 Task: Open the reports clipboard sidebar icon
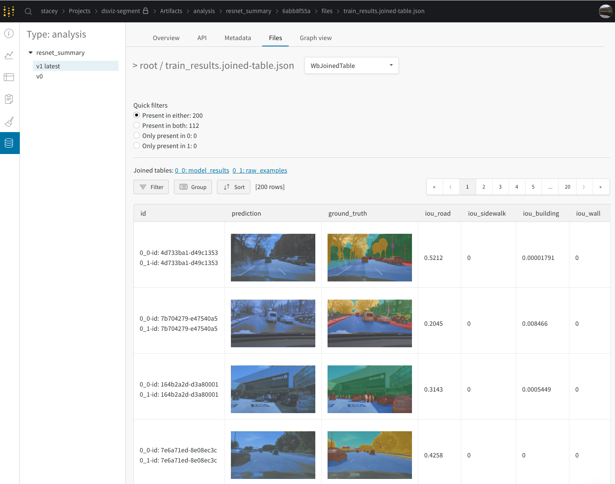point(9,99)
